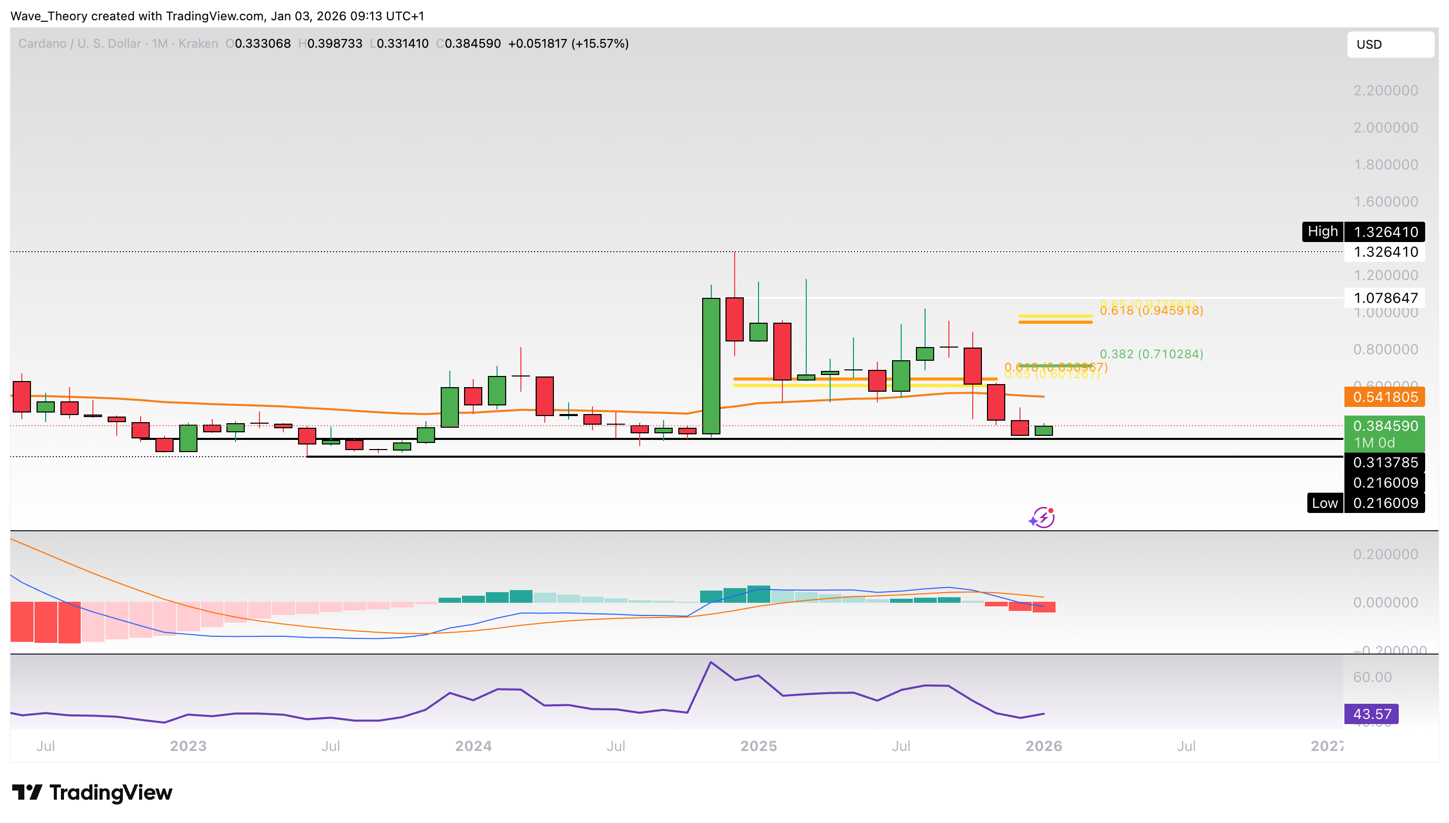This screenshot has height=823, width=1449.
Task: Click the AI assistant sparkle icon on the chart
Action: tap(1042, 517)
